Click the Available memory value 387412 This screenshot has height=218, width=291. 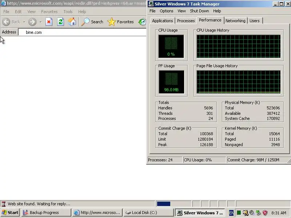coord(273,113)
